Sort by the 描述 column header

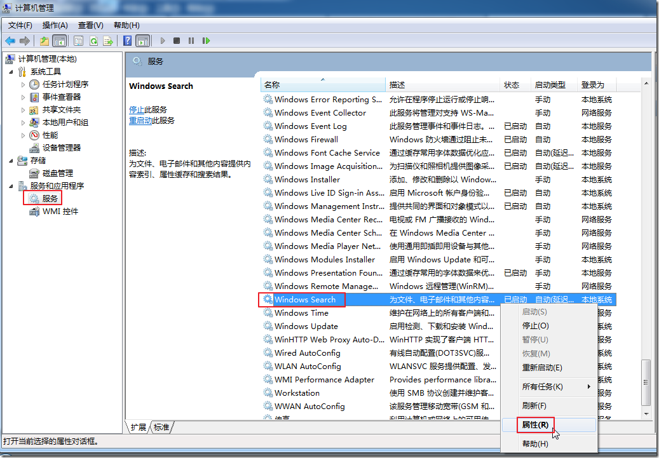tap(442, 85)
